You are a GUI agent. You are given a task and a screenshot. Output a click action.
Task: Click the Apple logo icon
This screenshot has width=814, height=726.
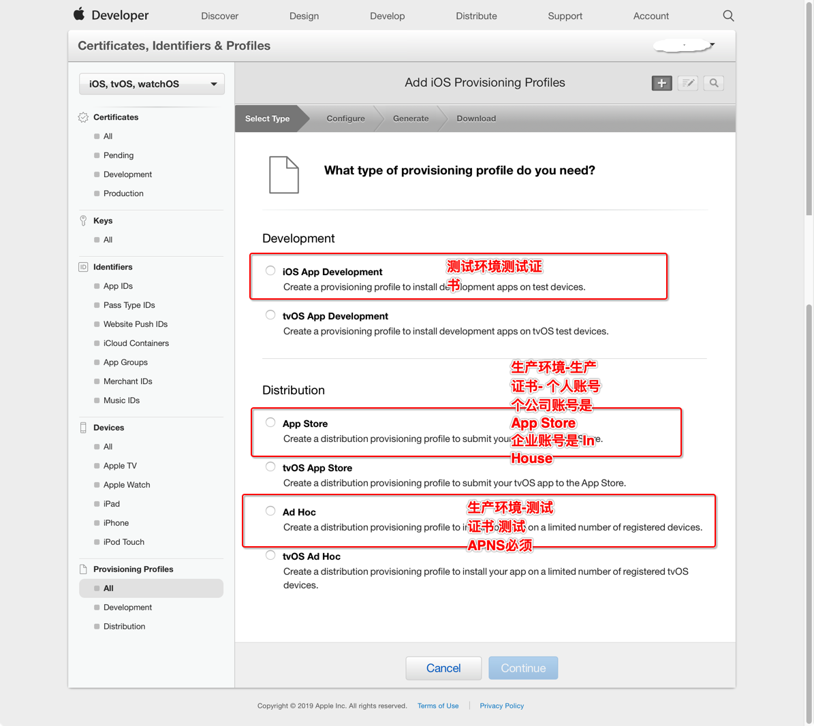pos(79,14)
